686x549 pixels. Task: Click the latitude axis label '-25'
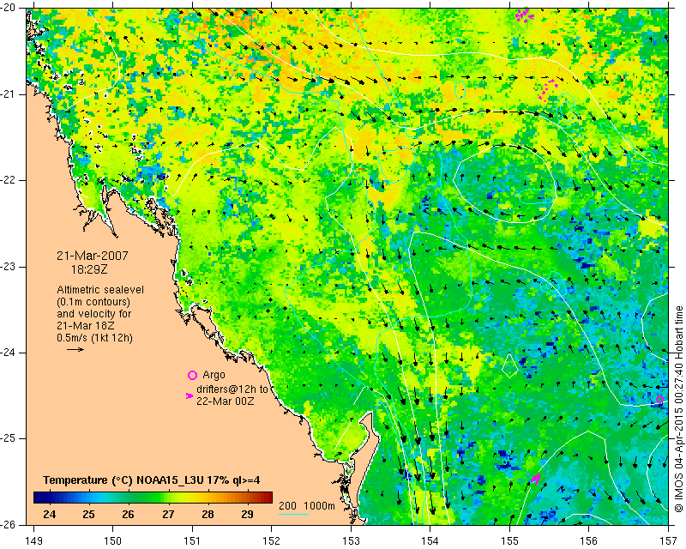[x=9, y=438]
